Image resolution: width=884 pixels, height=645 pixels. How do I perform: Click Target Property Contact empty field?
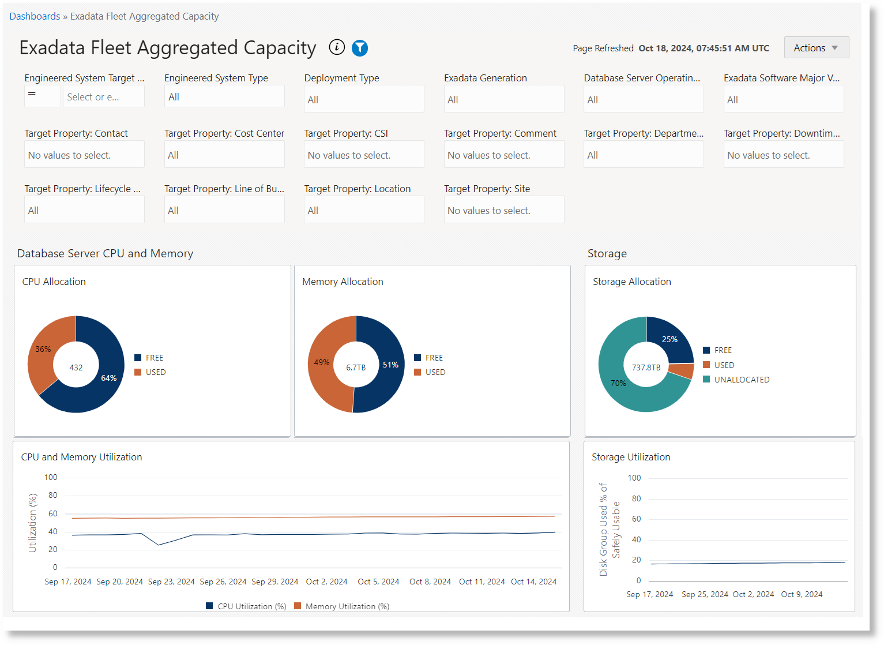point(84,154)
